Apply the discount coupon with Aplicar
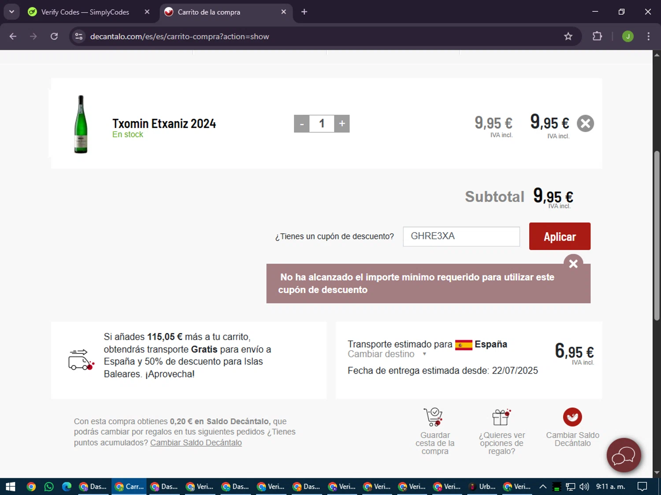The width and height of the screenshot is (661, 495). tap(560, 236)
